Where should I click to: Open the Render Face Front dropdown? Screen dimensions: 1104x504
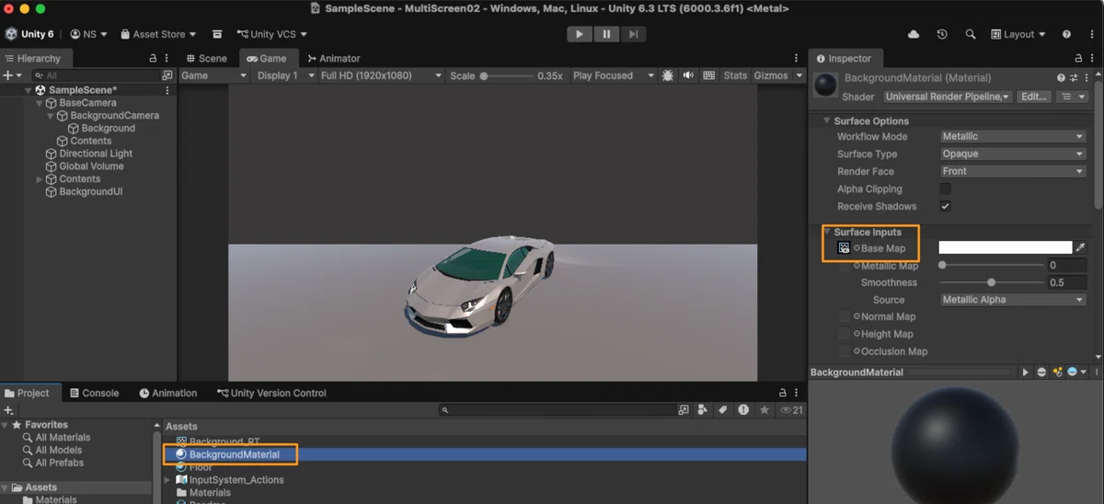[x=1013, y=171]
